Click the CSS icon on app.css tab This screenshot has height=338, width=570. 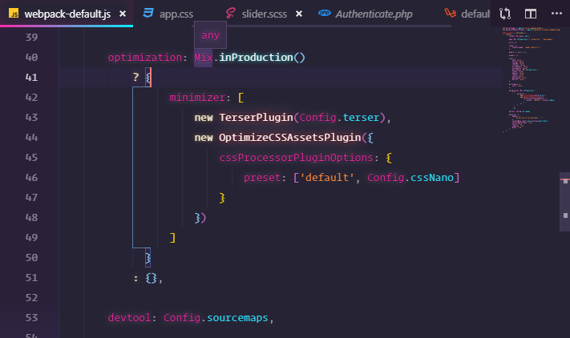tap(148, 14)
